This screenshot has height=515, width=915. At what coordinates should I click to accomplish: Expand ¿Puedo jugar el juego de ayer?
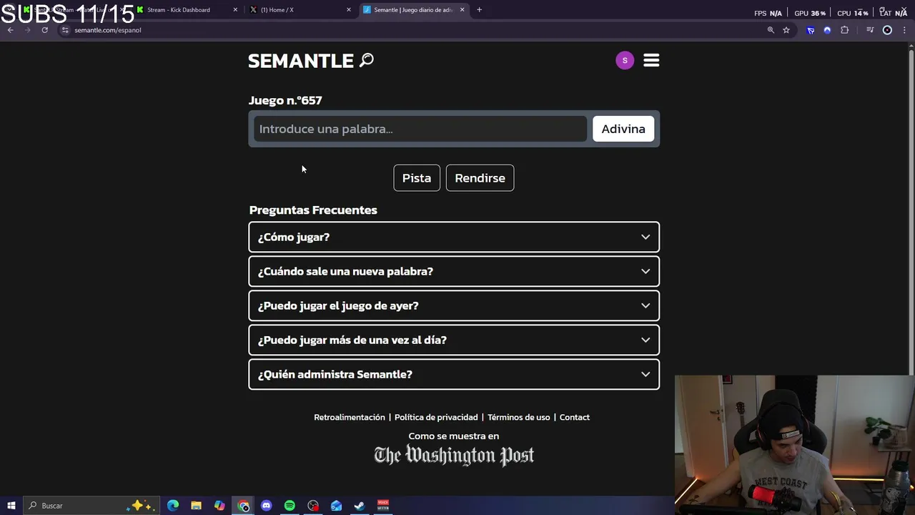(x=454, y=305)
